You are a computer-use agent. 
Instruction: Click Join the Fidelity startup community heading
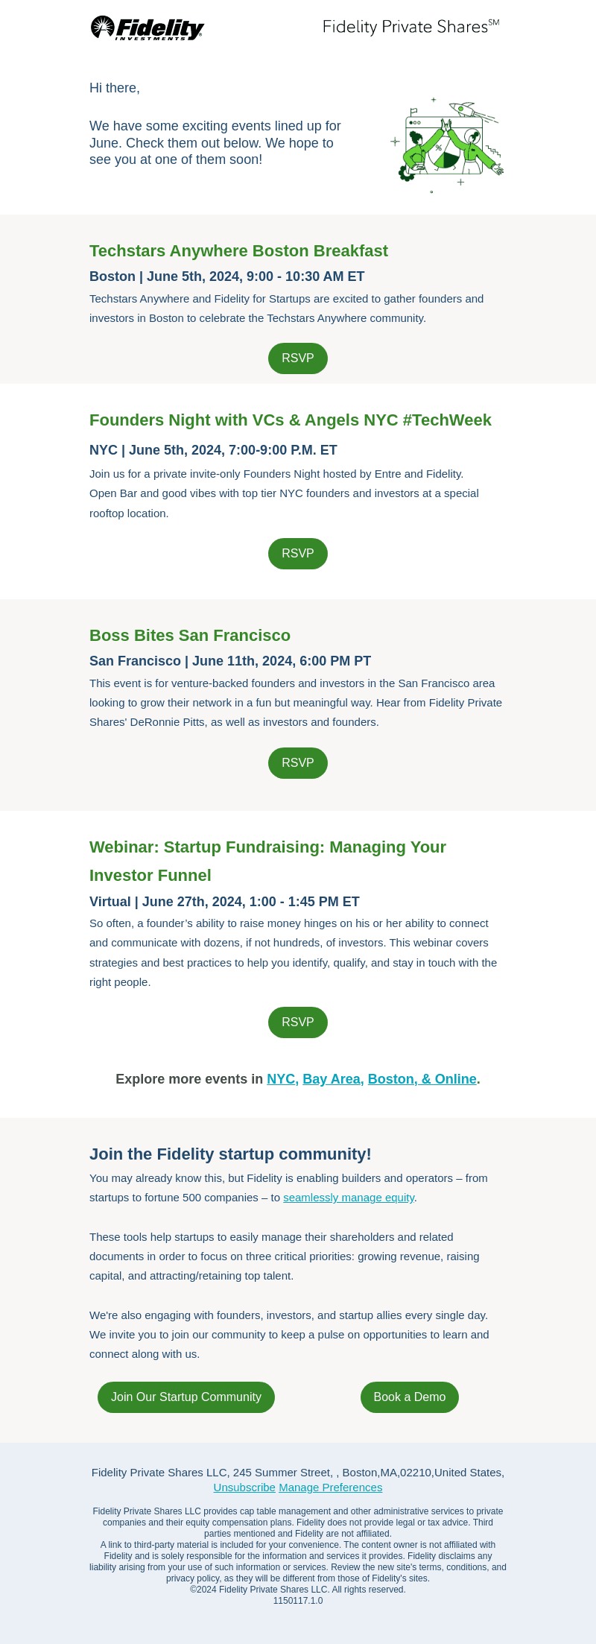click(x=230, y=1154)
